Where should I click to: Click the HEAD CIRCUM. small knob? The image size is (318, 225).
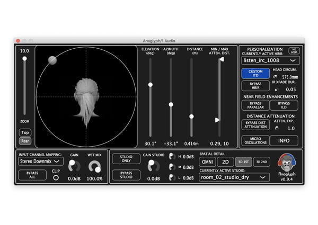[x=275, y=77]
